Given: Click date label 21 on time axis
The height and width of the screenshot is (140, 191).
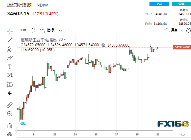Looking at the screenshot, I should pos(34,134).
